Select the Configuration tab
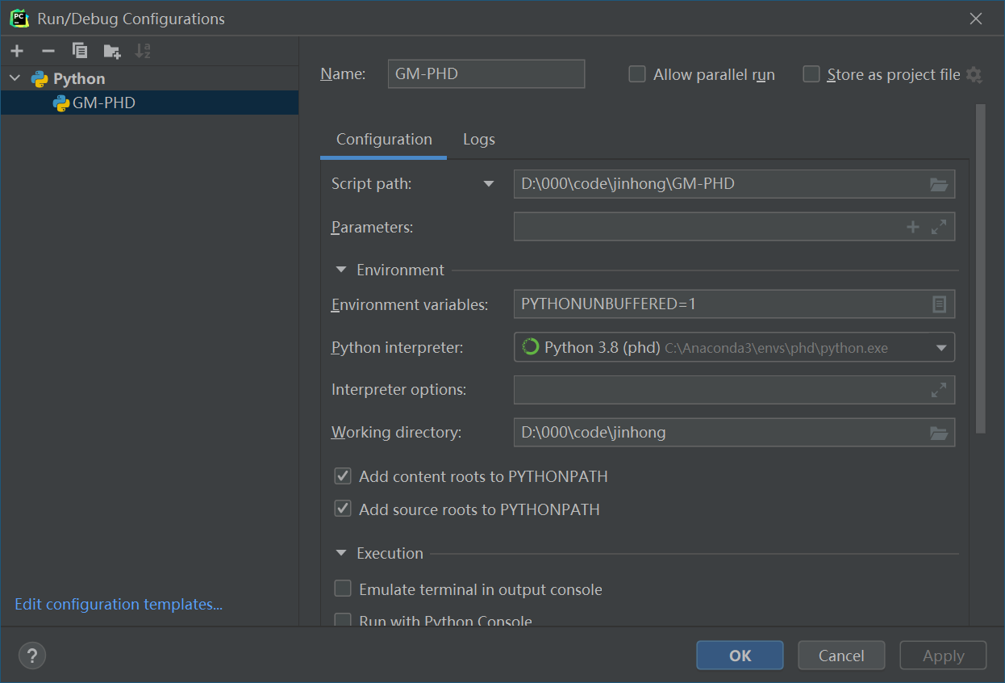The image size is (1005, 683). (x=384, y=140)
